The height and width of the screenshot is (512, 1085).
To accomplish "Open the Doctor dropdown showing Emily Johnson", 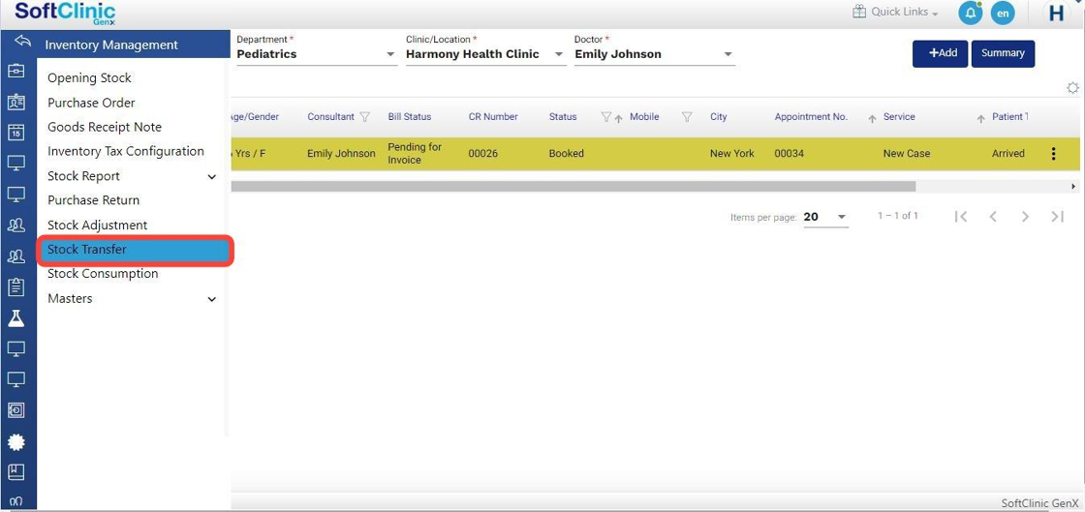I will pos(654,54).
